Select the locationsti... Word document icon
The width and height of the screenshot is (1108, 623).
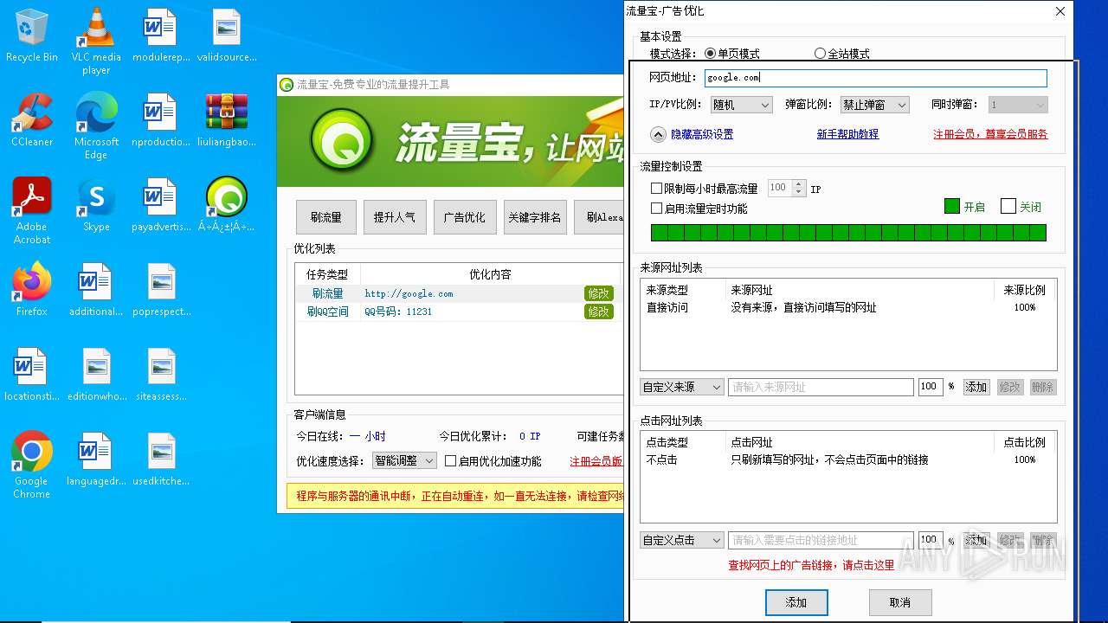pyautogui.click(x=31, y=374)
